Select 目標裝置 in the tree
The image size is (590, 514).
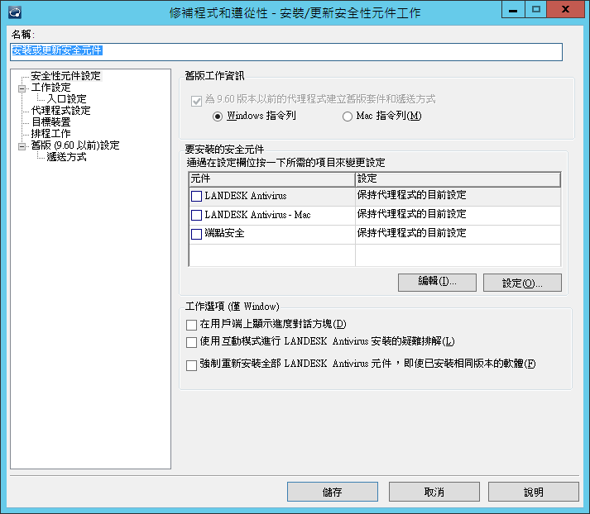click(50, 122)
